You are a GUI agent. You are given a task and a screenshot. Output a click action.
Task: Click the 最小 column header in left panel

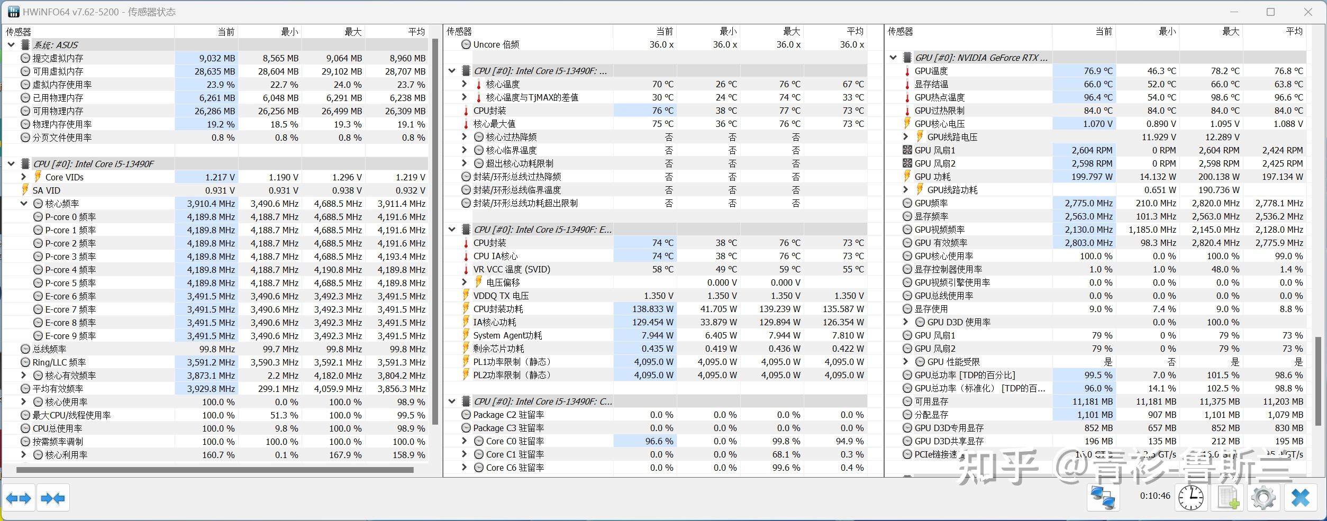[x=270, y=32]
